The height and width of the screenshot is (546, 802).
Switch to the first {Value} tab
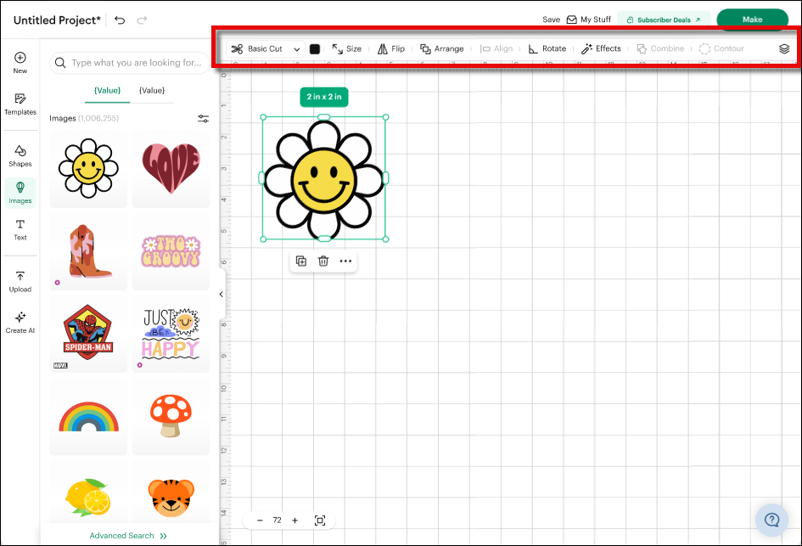tap(107, 90)
